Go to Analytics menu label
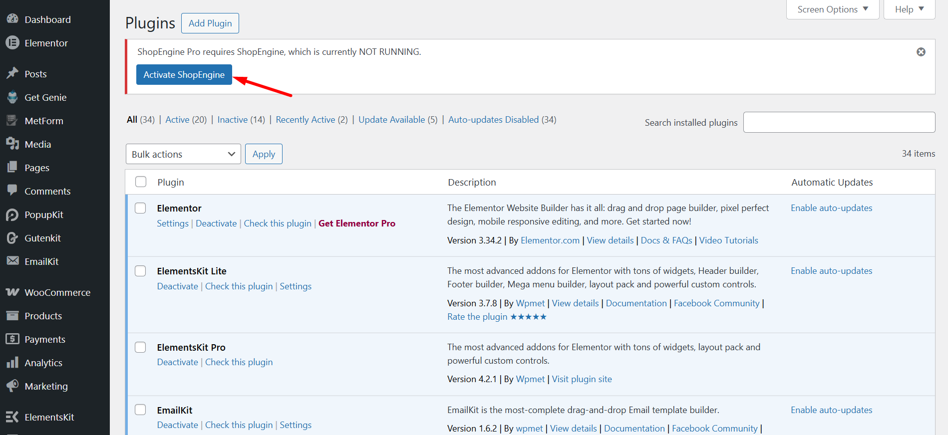 43,363
